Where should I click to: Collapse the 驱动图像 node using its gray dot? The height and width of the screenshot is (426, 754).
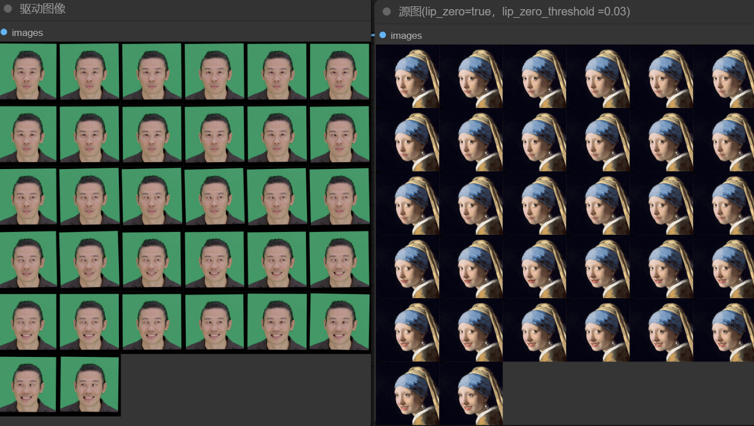point(8,9)
